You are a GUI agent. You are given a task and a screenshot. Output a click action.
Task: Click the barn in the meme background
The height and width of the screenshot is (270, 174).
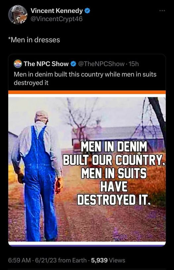coord(118,136)
